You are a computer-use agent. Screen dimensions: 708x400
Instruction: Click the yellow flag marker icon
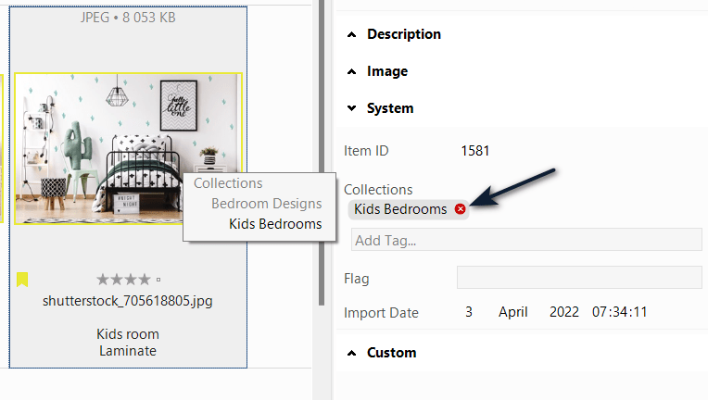[x=22, y=279]
